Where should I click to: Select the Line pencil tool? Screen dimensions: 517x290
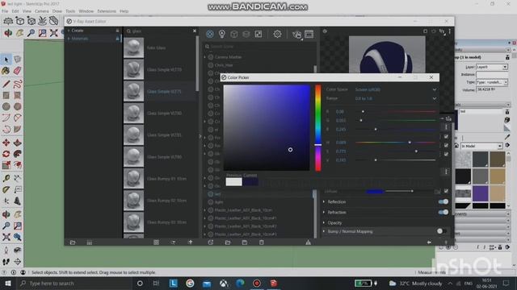(6, 84)
